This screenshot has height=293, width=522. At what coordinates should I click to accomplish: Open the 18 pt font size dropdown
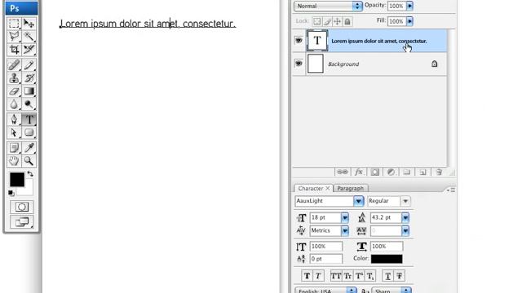point(345,218)
